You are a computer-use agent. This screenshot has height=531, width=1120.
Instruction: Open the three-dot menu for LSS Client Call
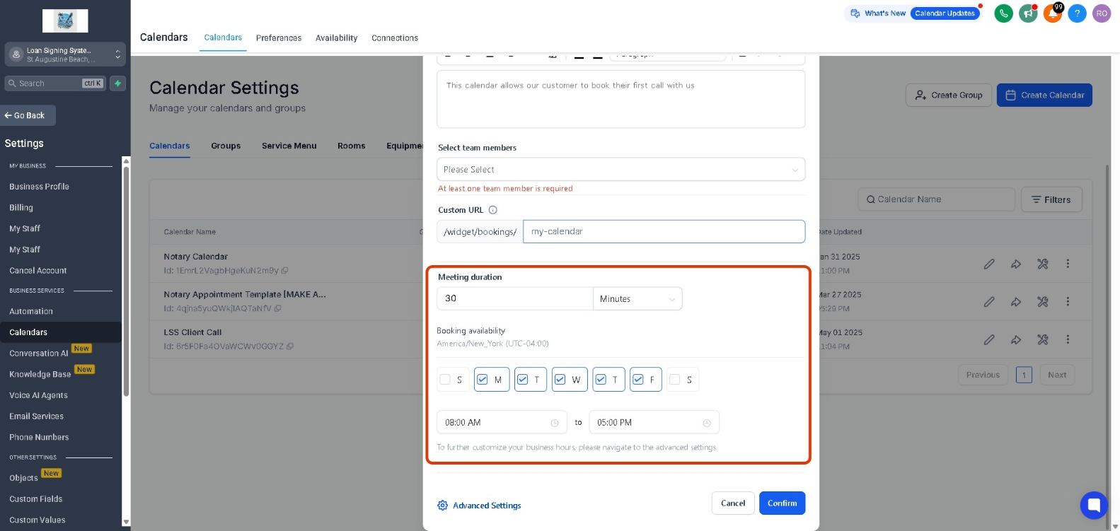(x=1068, y=339)
